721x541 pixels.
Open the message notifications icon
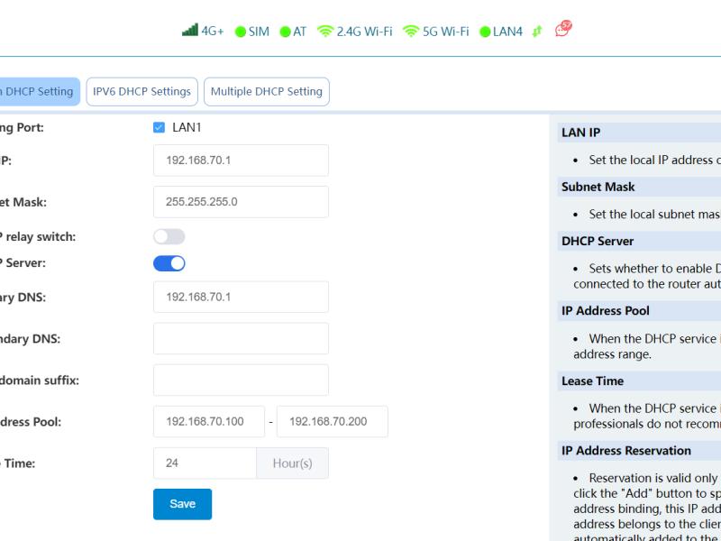(563, 30)
